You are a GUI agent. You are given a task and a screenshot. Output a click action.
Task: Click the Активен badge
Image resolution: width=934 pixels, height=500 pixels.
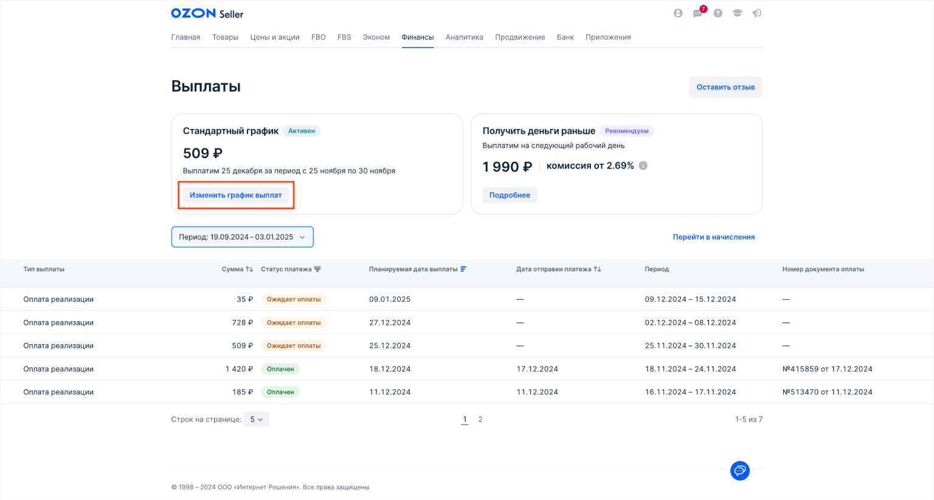[302, 131]
